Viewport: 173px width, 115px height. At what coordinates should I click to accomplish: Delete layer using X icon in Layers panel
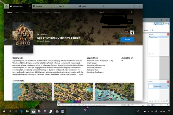coord(153,101)
